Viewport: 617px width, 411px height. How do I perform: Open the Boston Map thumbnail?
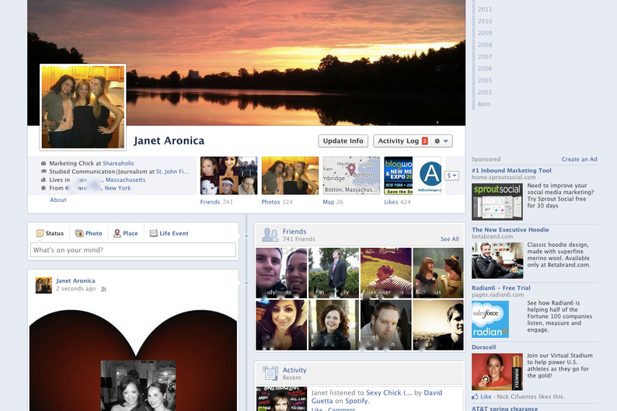click(x=351, y=176)
